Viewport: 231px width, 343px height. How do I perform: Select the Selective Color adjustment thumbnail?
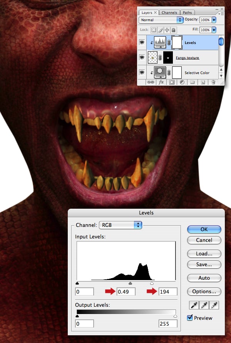(x=160, y=73)
